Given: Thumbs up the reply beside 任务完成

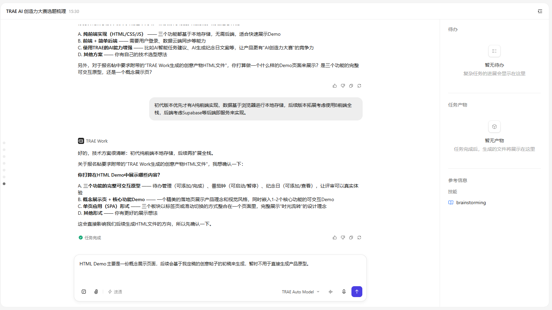Looking at the screenshot, I should (x=335, y=238).
